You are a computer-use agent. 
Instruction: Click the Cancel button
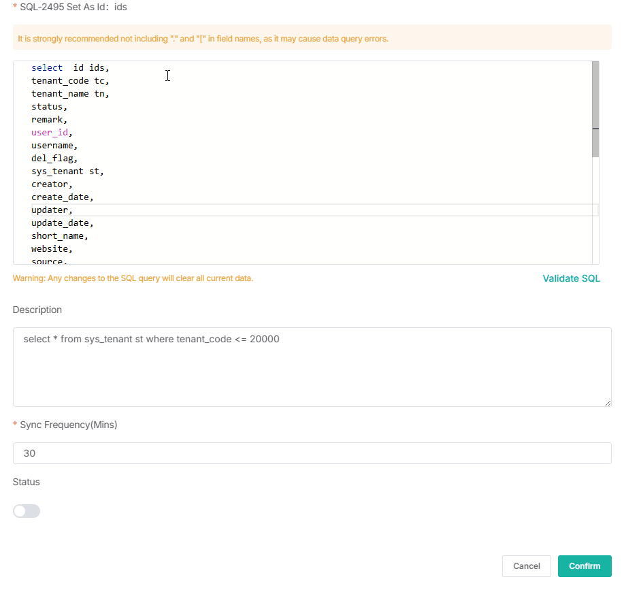point(526,566)
